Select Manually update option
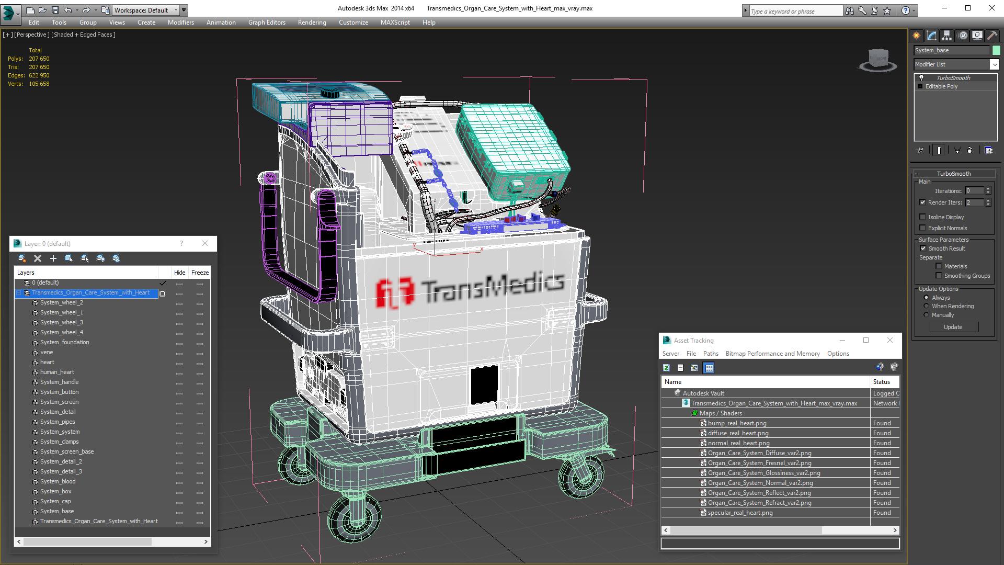Image resolution: width=1004 pixels, height=565 pixels. pos(926,315)
